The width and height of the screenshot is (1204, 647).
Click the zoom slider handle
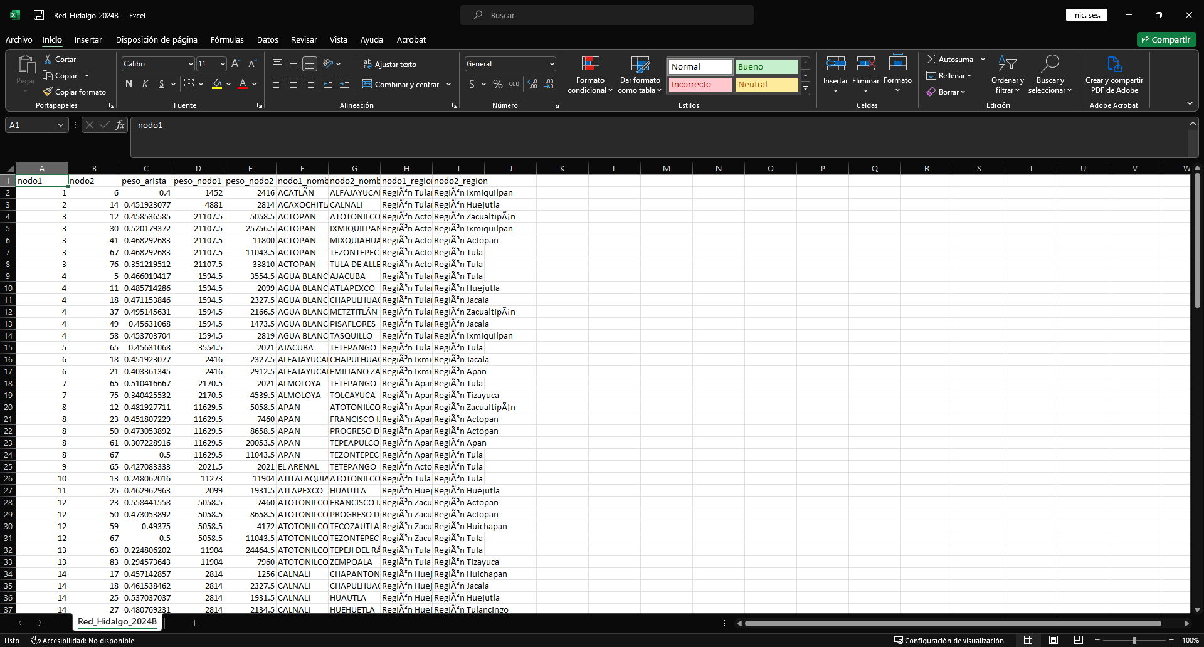coord(1134,640)
